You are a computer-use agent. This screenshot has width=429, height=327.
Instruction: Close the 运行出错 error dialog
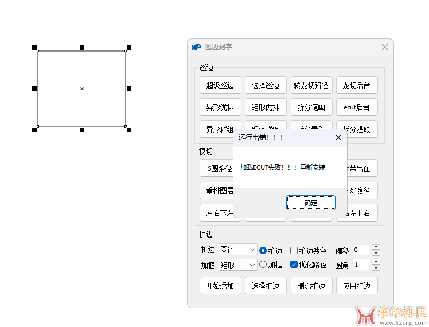338,137
